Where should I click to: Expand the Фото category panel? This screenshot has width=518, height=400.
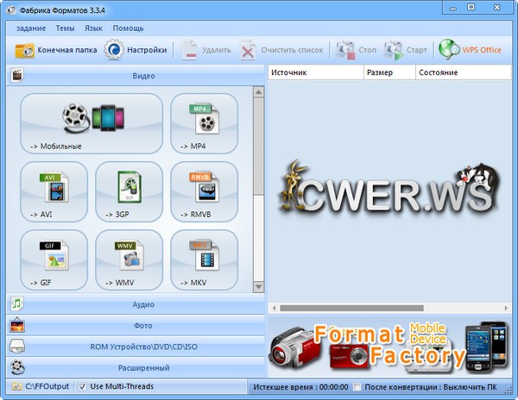tap(142, 325)
